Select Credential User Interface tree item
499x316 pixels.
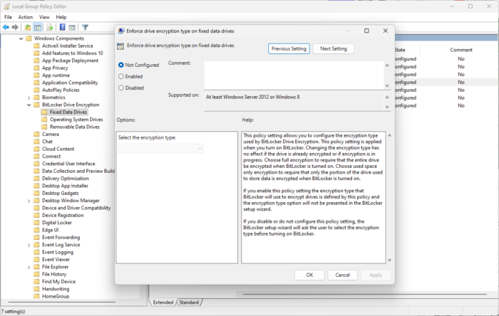pyautogui.click(x=68, y=164)
